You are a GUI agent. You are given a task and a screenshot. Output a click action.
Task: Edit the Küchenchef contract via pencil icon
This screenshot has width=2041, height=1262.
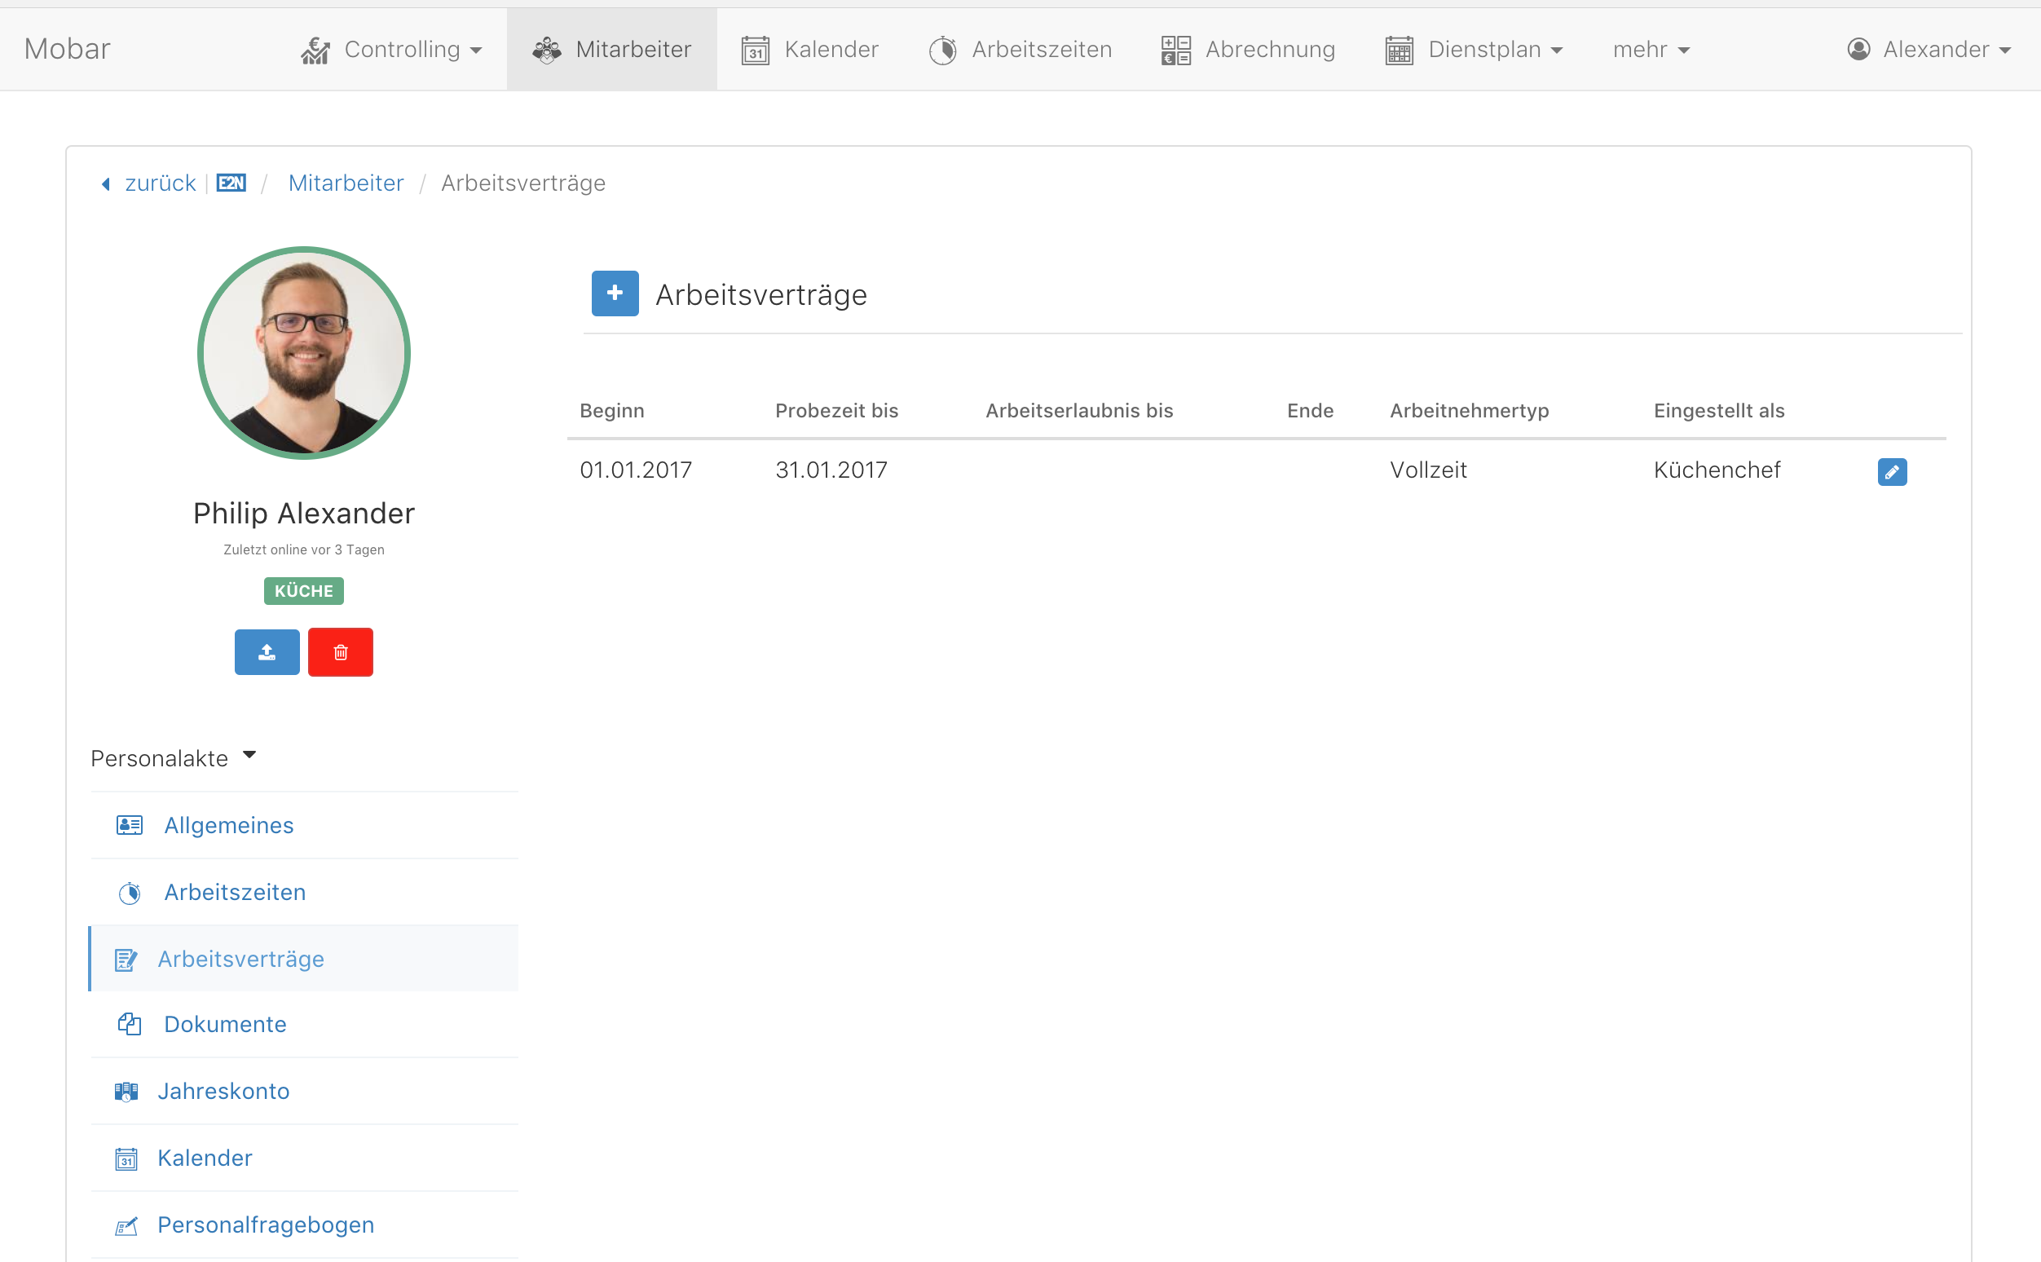pyautogui.click(x=1892, y=471)
